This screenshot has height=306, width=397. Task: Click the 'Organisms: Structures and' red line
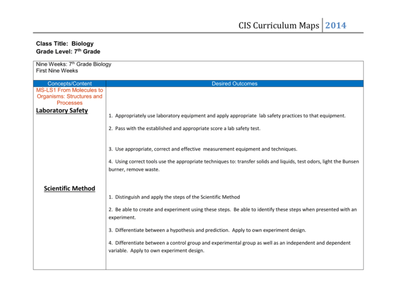click(70, 96)
